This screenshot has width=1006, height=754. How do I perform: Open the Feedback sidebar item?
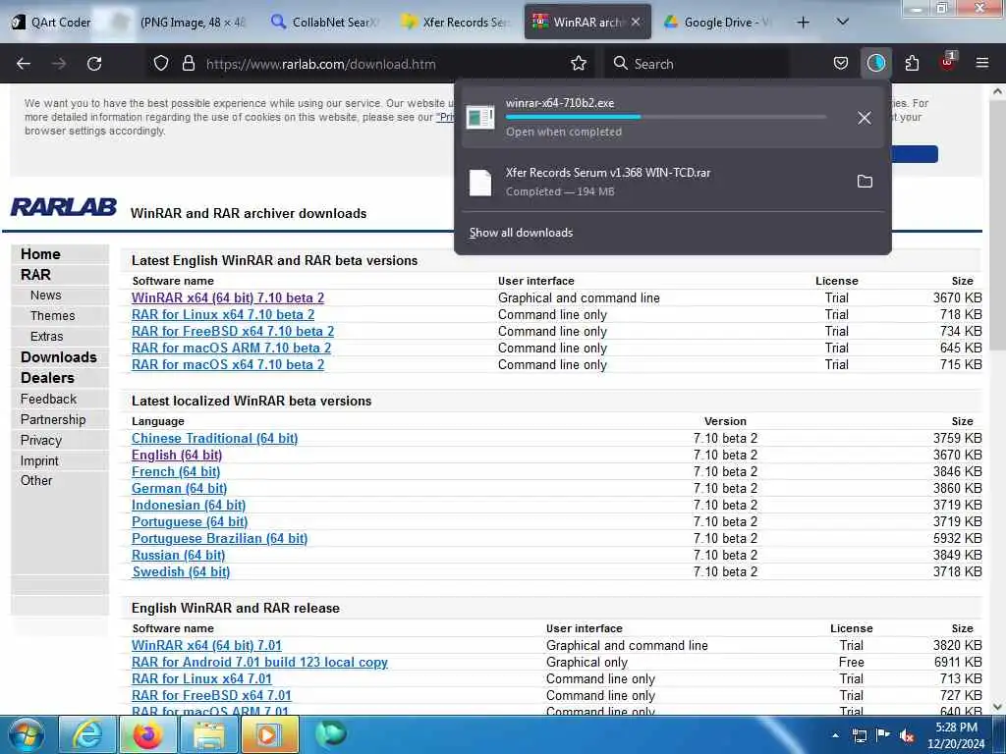click(48, 399)
